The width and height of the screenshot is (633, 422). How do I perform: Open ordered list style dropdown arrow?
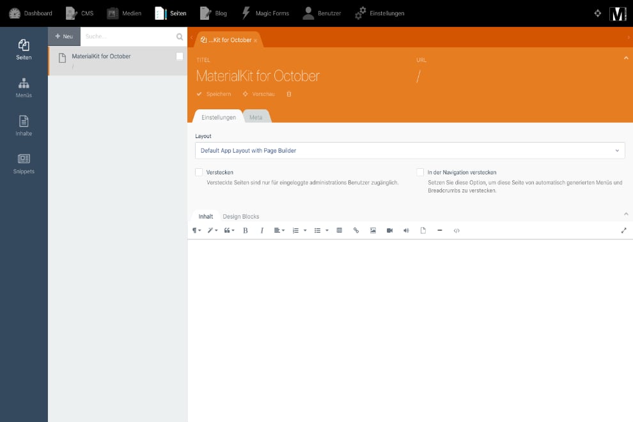pyautogui.click(x=305, y=231)
